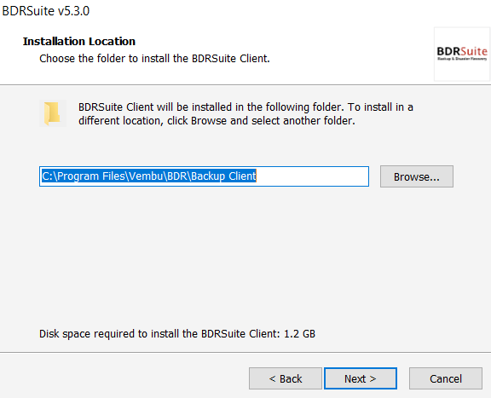The height and width of the screenshot is (398, 491).
Task: Click the 'Installation Location' heading
Action: (79, 42)
